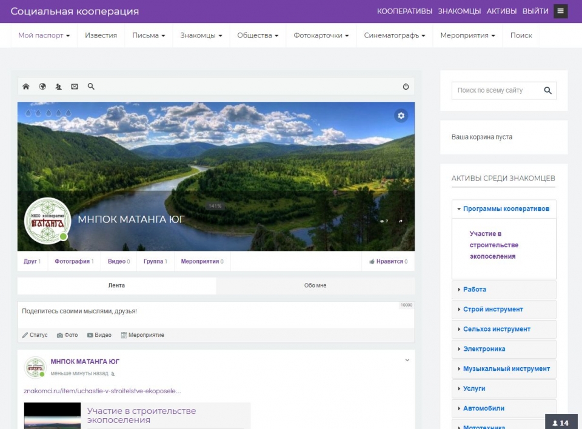The height and width of the screenshot is (429, 582).
Task: Click КООПЕРАТИВЫ in the purple header
Action: (x=404, y=11)
